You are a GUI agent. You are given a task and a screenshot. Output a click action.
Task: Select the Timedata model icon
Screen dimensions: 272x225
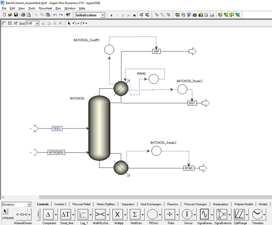point(258,215)
